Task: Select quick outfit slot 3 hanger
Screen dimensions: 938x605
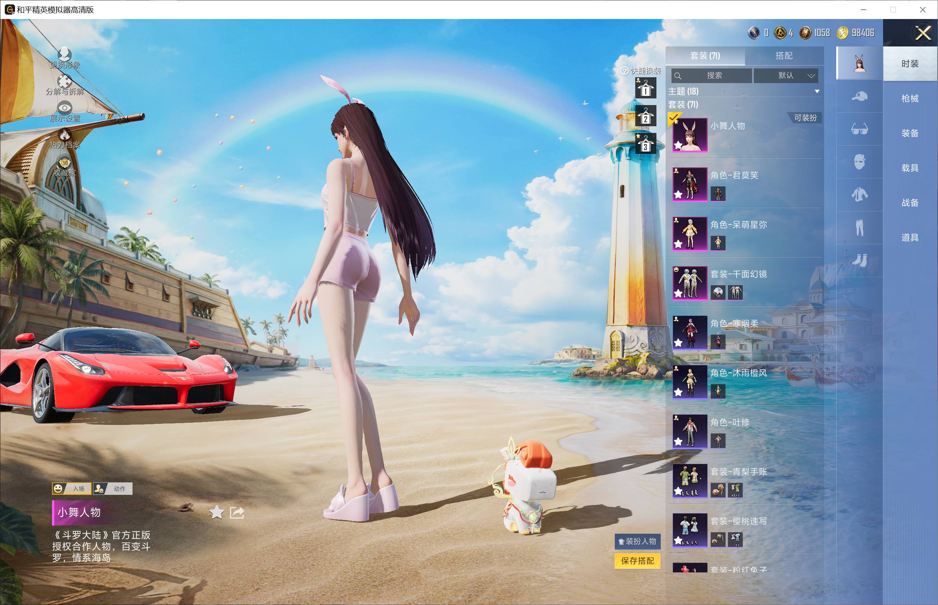Action: 645,143
